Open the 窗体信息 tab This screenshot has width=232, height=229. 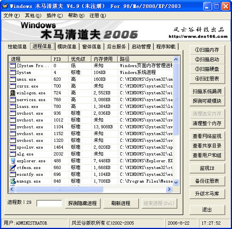[x=91, y=46]
